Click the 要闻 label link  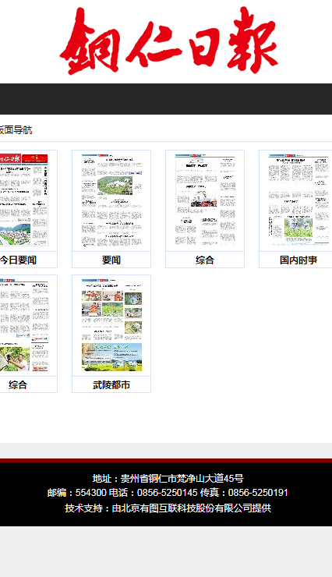(x=111, y=260)
